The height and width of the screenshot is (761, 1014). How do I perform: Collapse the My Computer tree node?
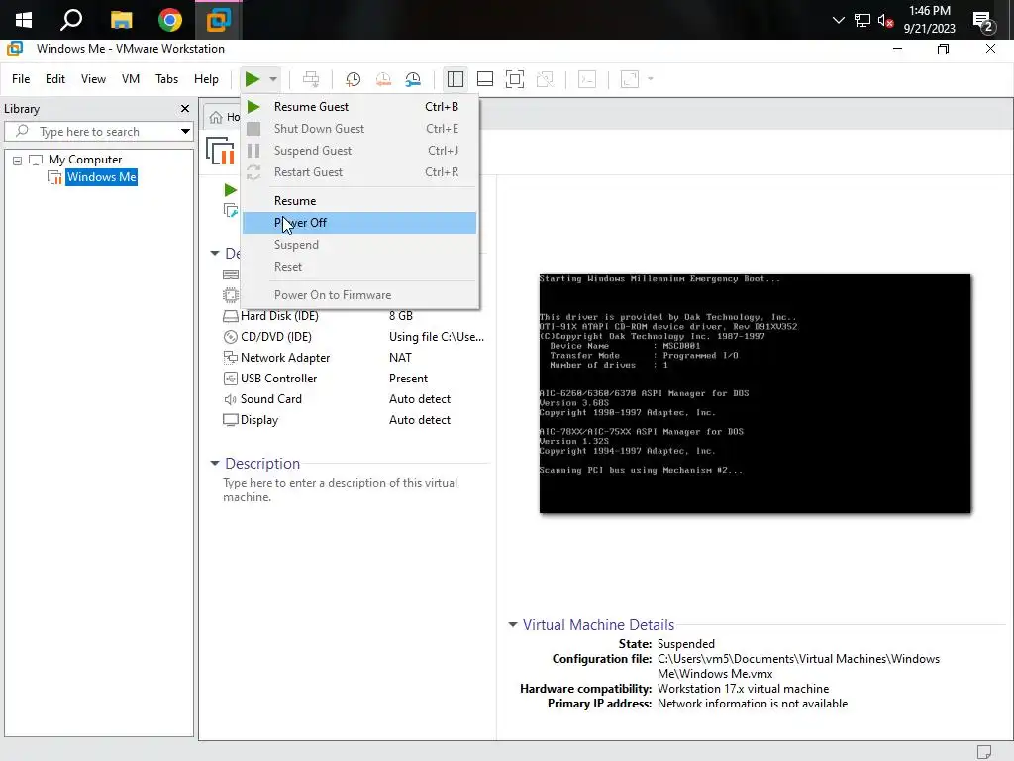pyautogui.click(x=18, y=160)
